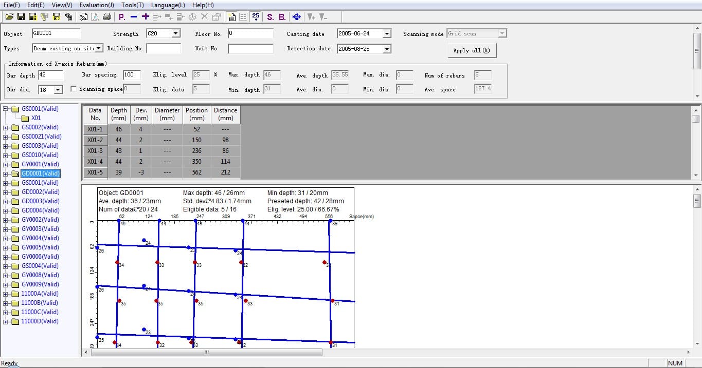The height and width of the screenshot is (368, 702).
Task: Click the blue double-arrow toolbar icon
Action: point(296,16)
